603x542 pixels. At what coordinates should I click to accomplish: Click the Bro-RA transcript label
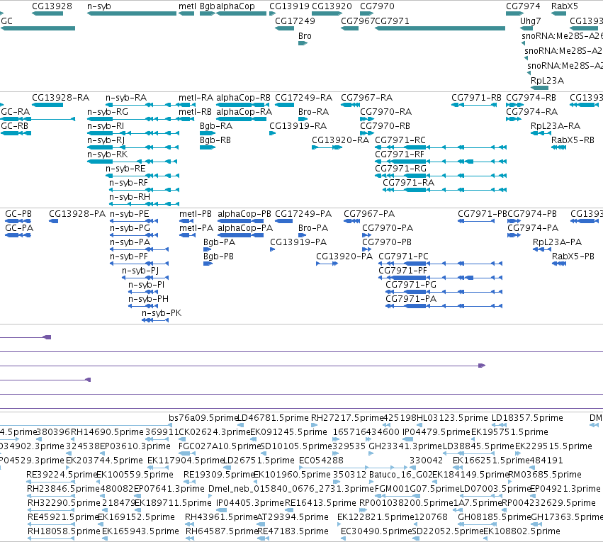pyautogui.click(x=314, y=112)
